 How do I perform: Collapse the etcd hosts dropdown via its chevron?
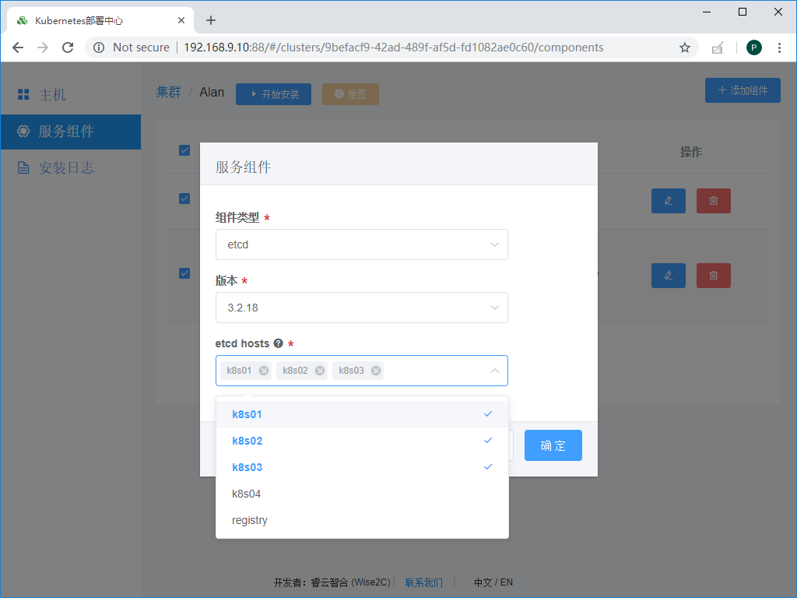point(494,371)
